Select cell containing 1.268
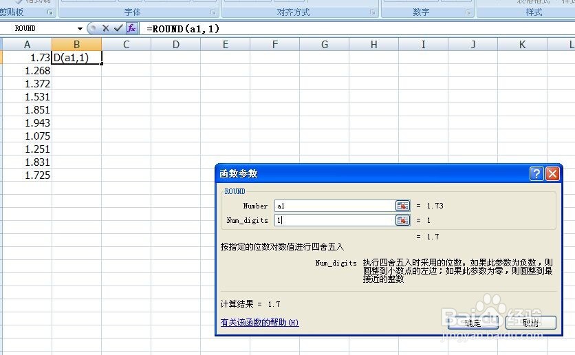 click(x=27, y=70)
